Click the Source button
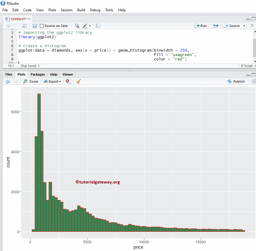The height and width of the screenshot is (251, 256). [x=234, y=25]
